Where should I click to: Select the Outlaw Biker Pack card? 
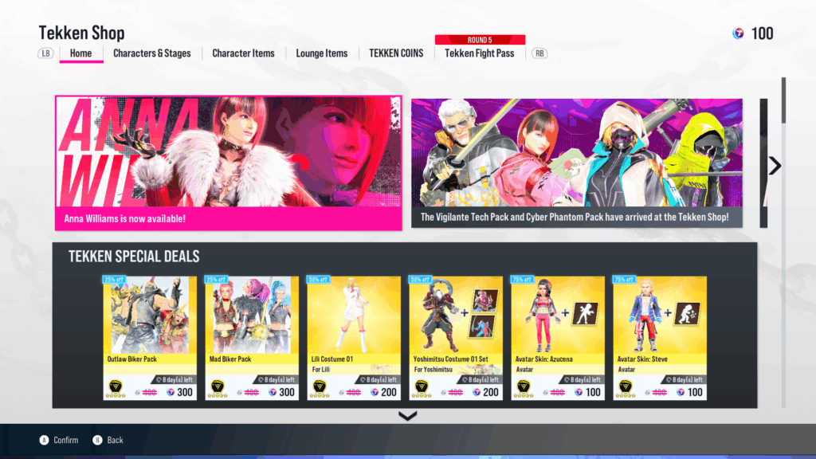click(150, 338)
